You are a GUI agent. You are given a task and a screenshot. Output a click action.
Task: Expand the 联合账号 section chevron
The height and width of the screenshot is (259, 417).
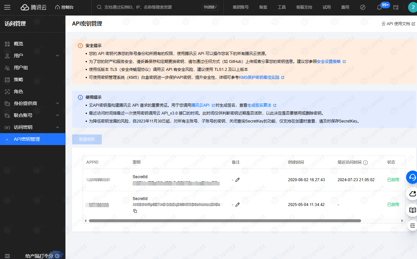[x=58, y=115]
